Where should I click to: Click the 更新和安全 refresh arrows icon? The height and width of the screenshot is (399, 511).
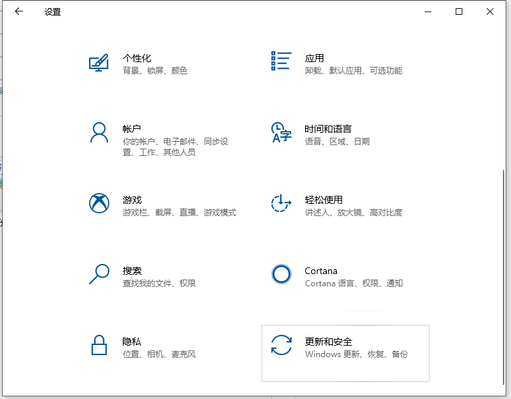click(x=281, y=345)
